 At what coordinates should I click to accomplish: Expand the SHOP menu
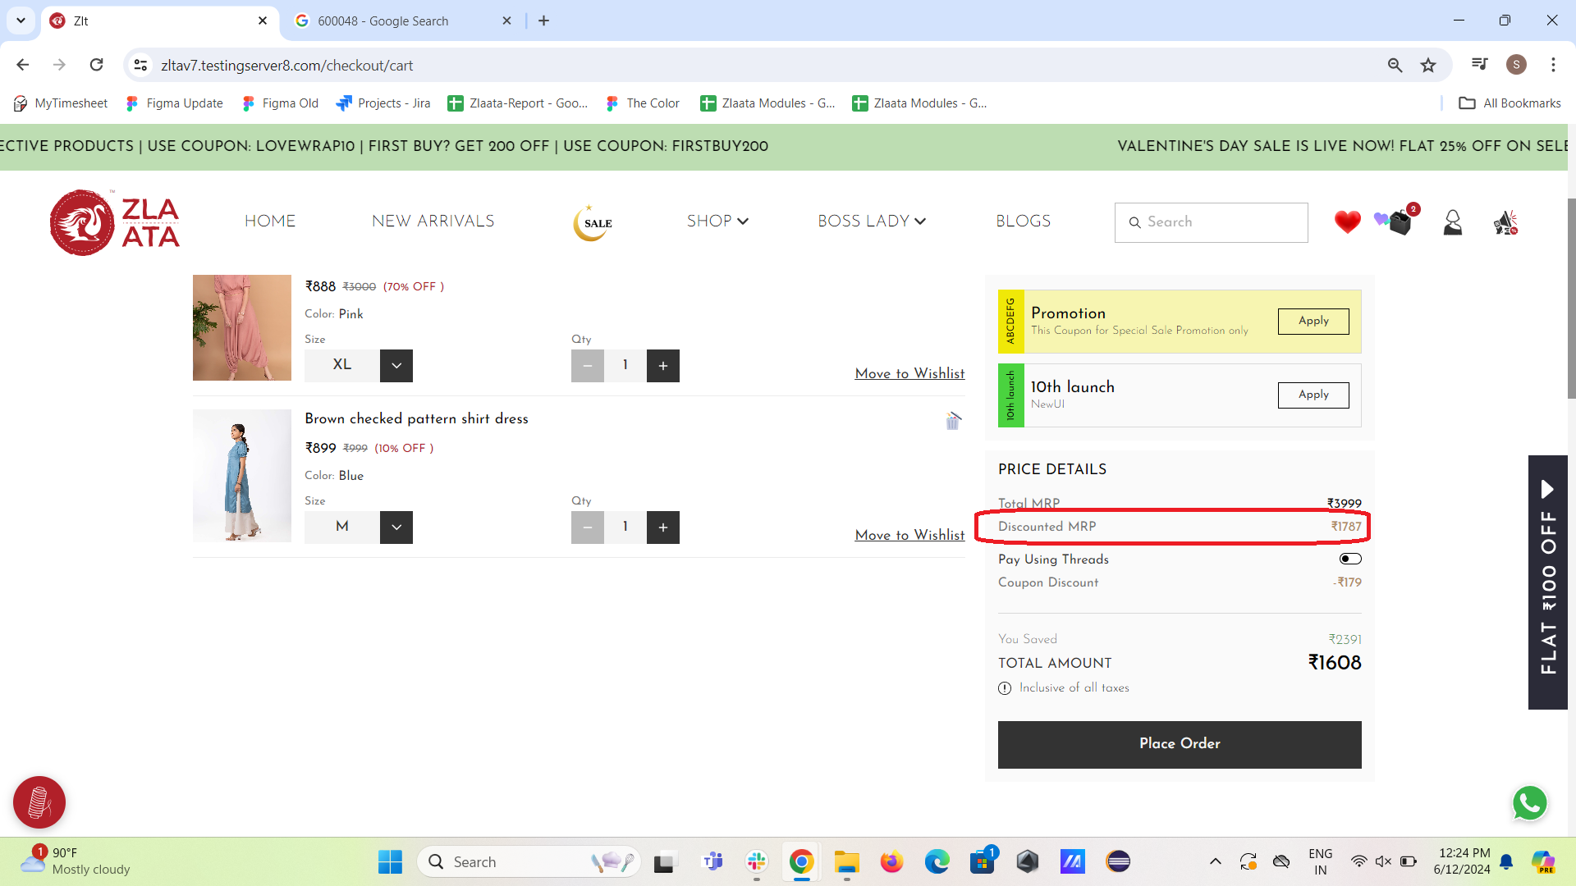pyautogui.click(x=717, y=221)
